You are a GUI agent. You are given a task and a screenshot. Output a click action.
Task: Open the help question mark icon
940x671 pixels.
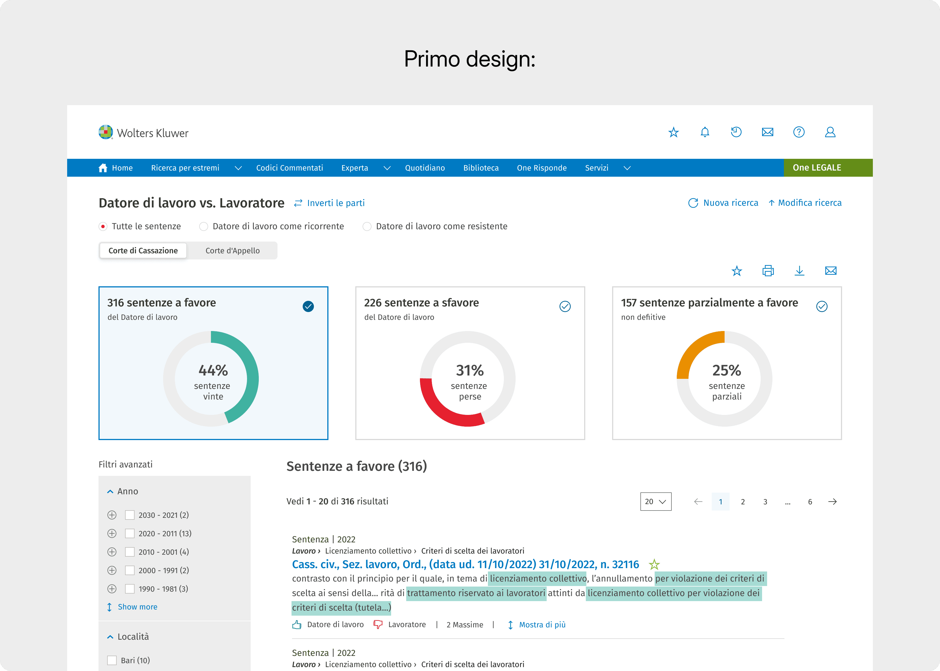799,132
